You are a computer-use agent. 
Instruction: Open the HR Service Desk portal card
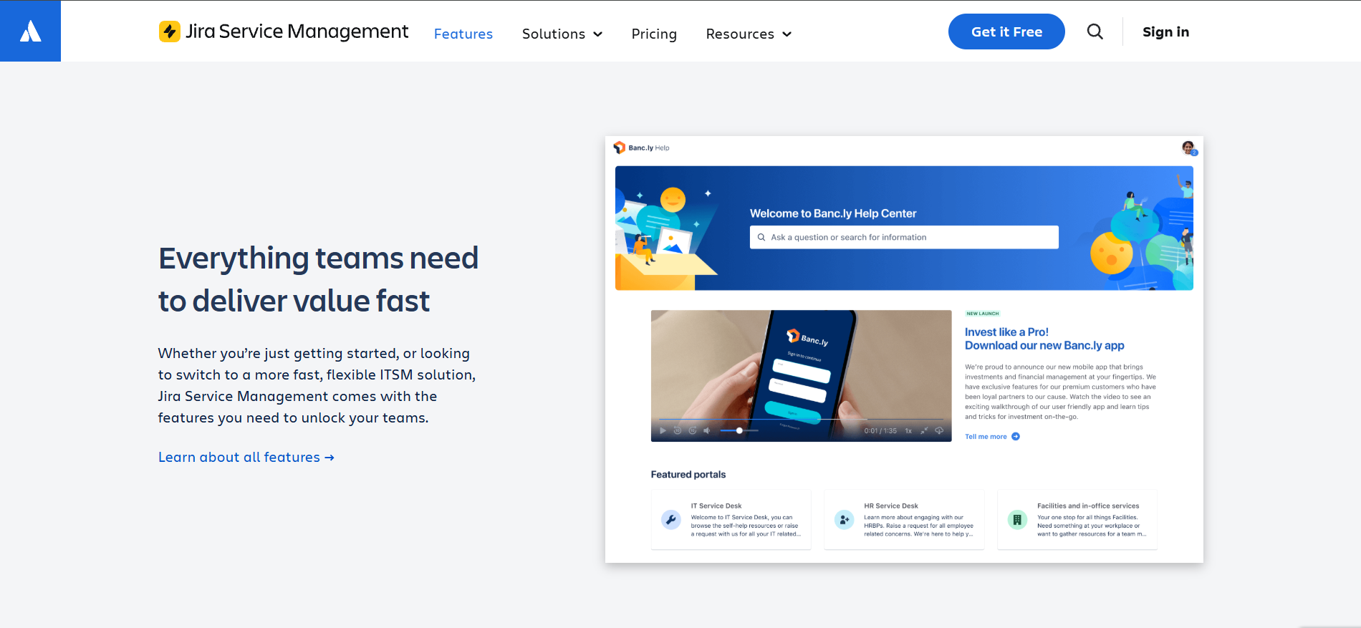(x=904, y=520)
